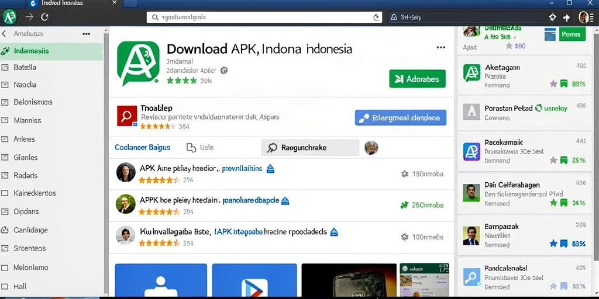
Task: Click the avatar next to Raogunchrake
Action: click(371, 148)
